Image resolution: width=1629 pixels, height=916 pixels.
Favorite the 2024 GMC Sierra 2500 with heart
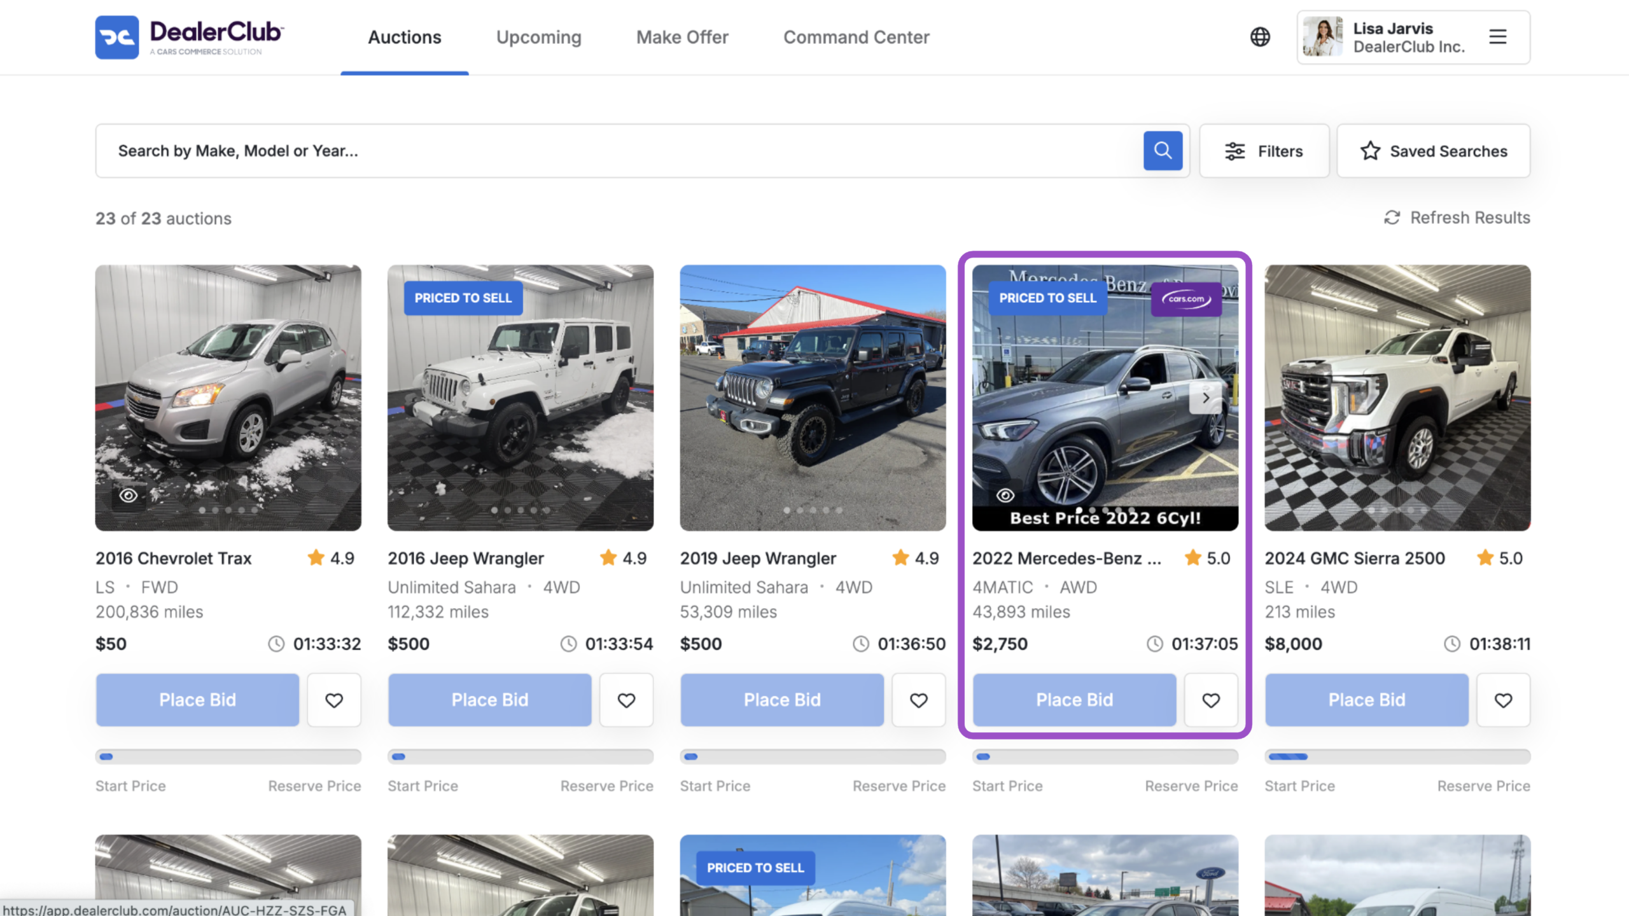pyautogui.click(x=1503, y=700)
